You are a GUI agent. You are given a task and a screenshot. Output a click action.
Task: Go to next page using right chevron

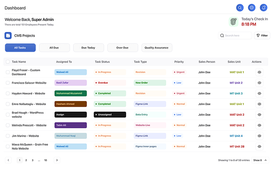[x=57, y=160]
